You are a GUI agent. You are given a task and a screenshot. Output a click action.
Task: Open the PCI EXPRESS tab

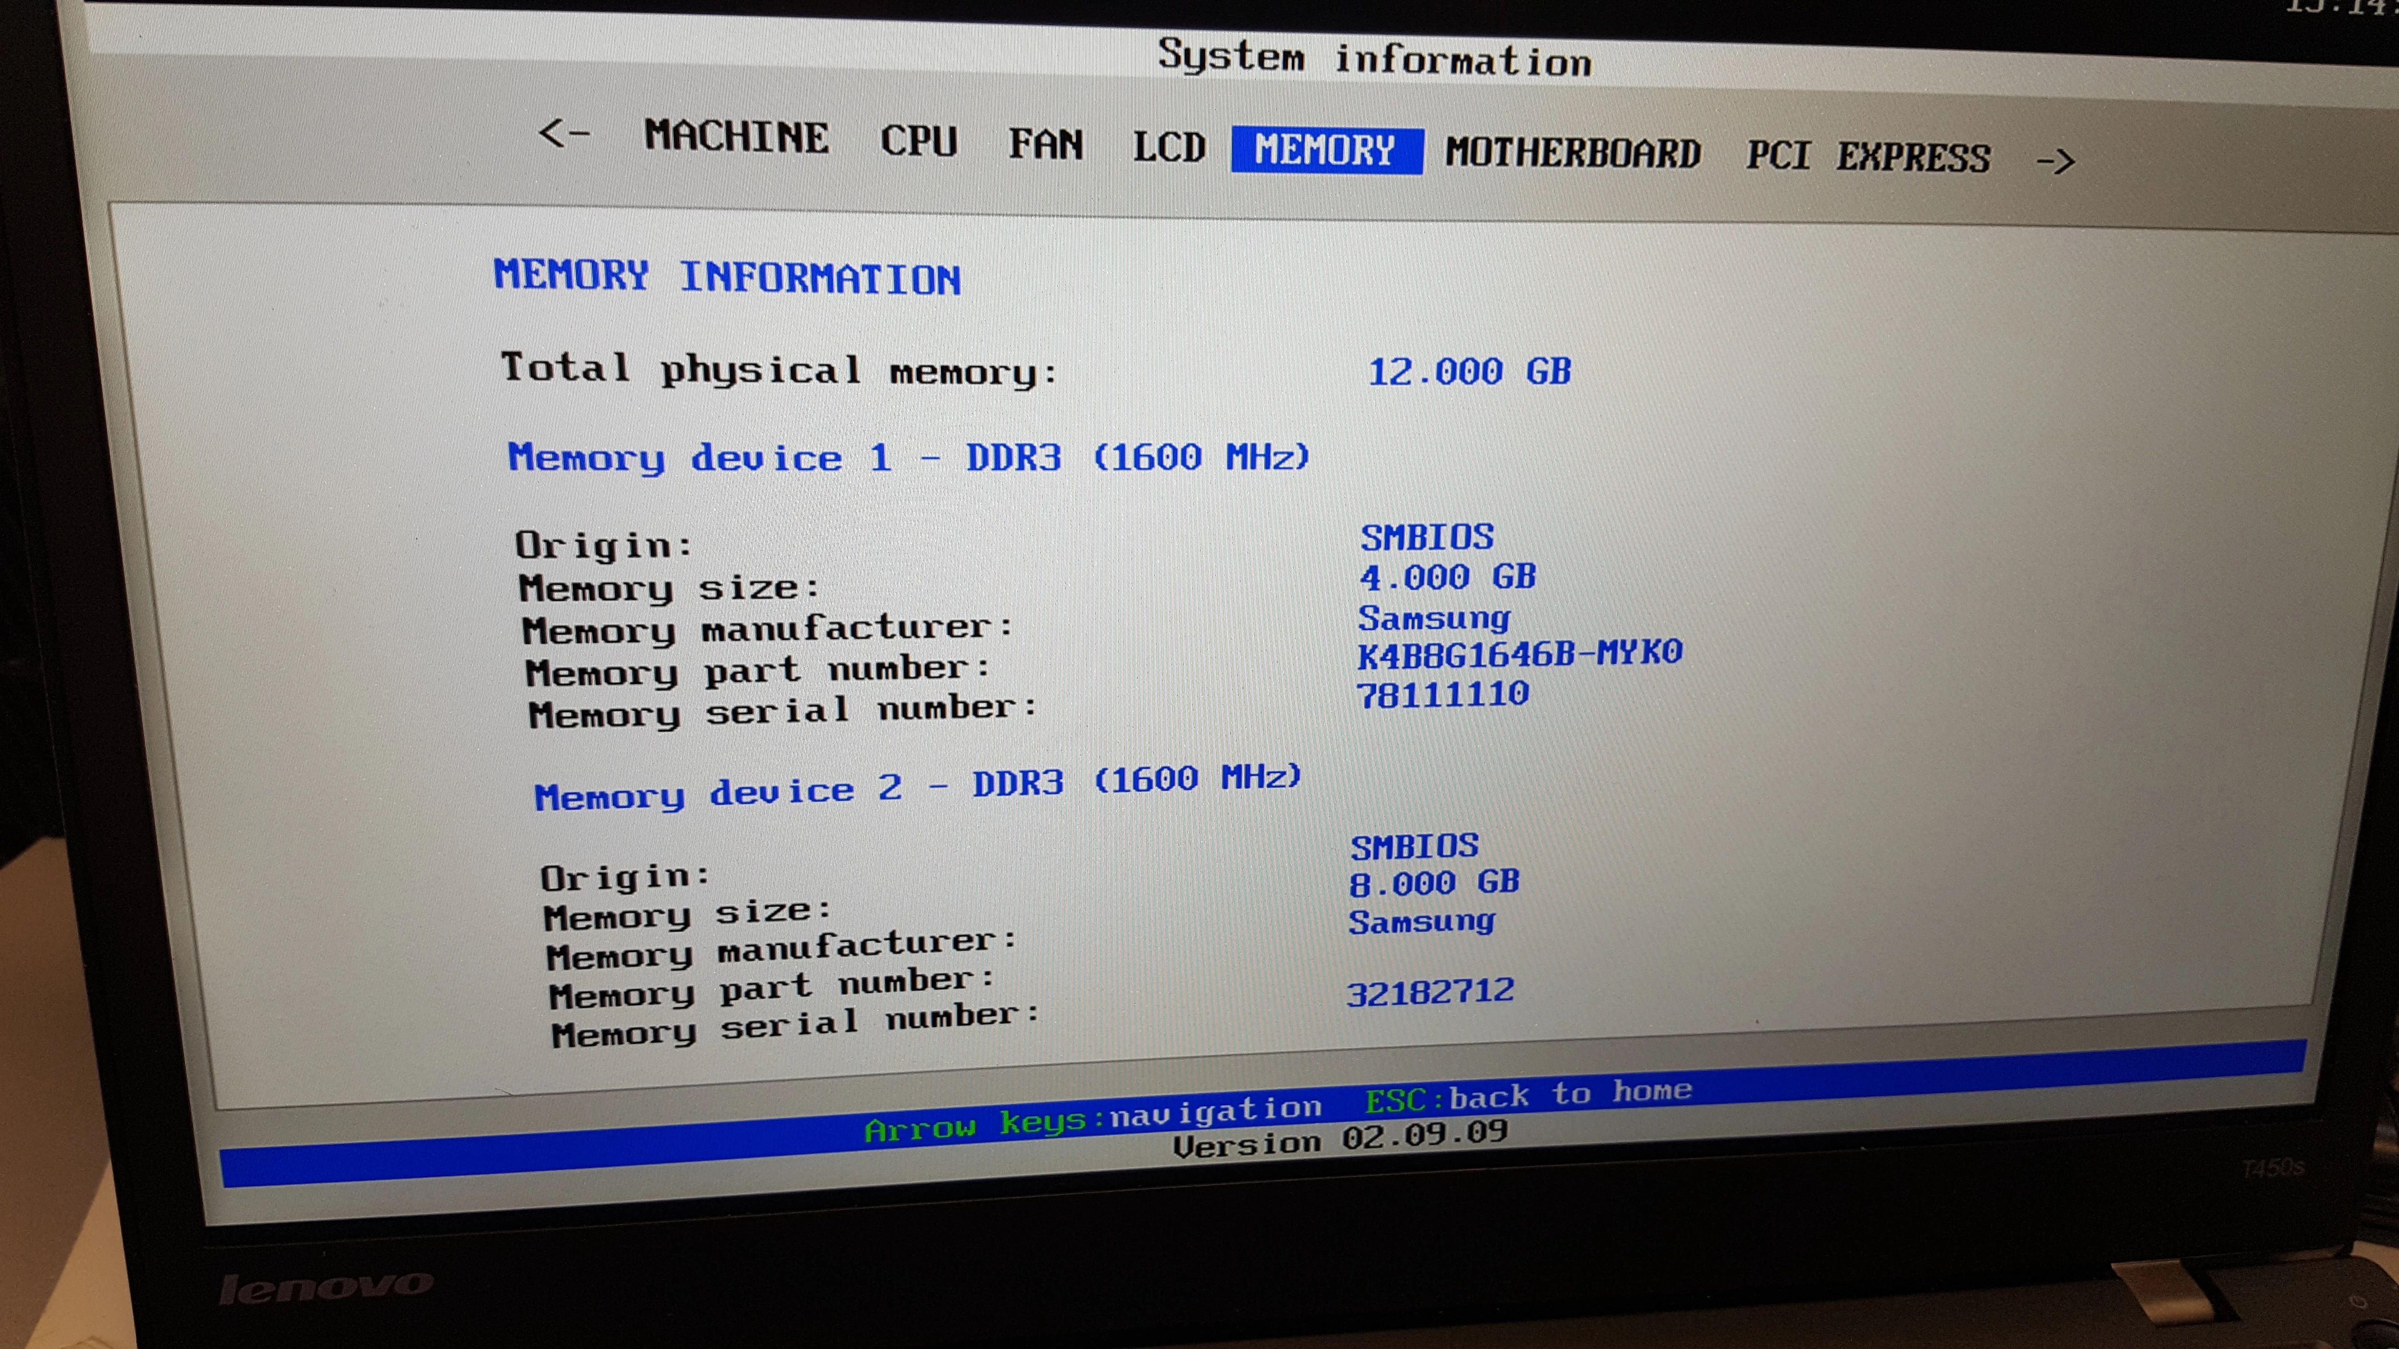1868,156
